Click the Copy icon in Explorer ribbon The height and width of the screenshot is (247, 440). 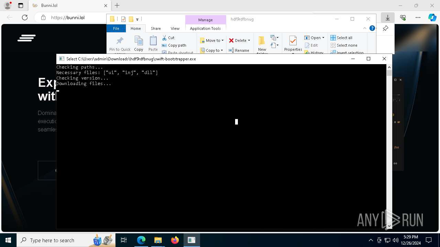click(x=139, y=41)
